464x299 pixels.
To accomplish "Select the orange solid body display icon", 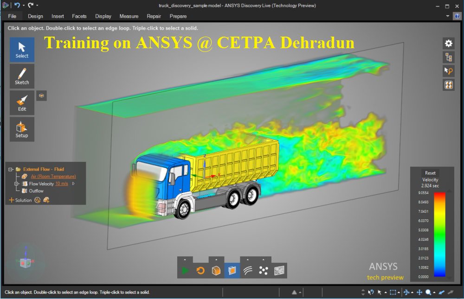I will 216,271.
